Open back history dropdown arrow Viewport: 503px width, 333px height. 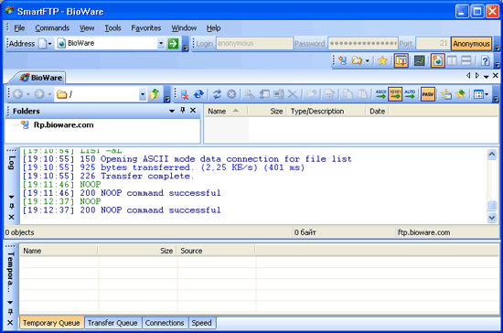28,94
